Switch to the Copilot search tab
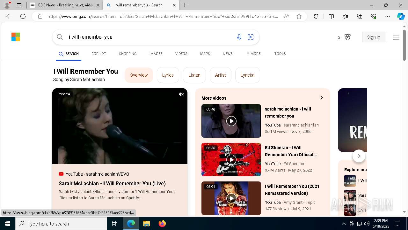This screenshot has height=230, width=408. point(98,54)
